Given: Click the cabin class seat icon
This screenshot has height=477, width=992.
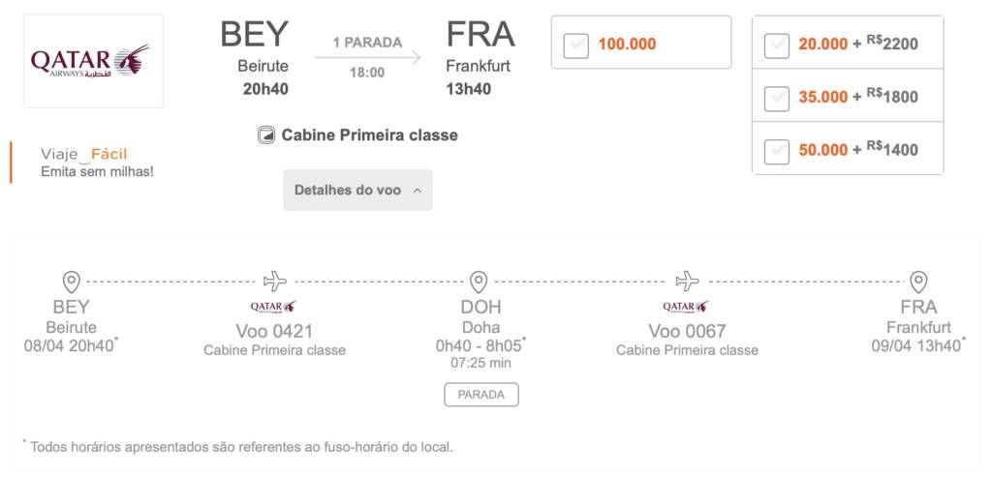Looking at the screenshot, I should [266, 135].
